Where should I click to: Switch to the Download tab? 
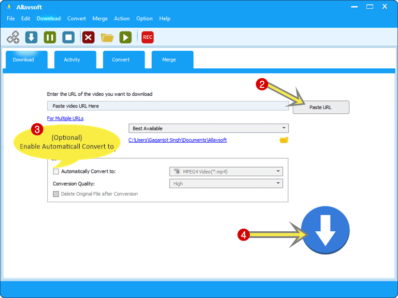(26, 60)
